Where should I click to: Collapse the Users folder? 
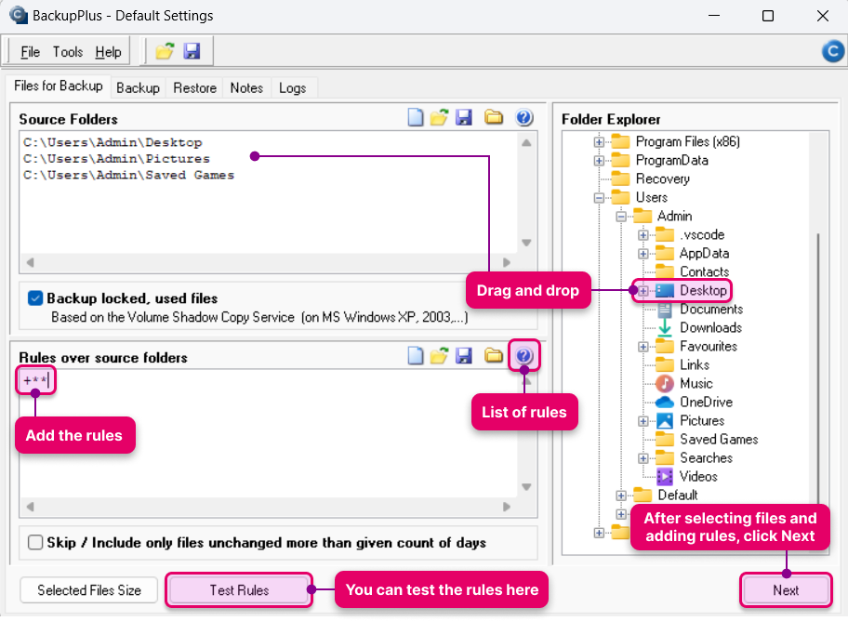(599, 198)
